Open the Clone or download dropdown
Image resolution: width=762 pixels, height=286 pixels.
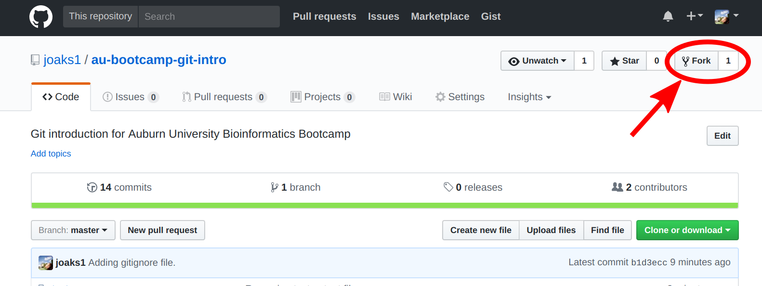tap(687, 230)
